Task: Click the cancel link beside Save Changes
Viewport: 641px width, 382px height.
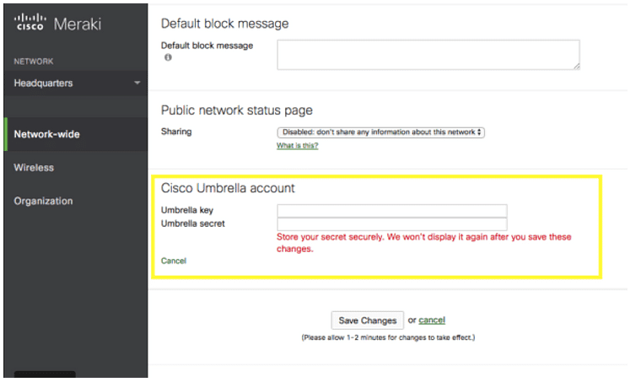Action: tap(432, 320)
